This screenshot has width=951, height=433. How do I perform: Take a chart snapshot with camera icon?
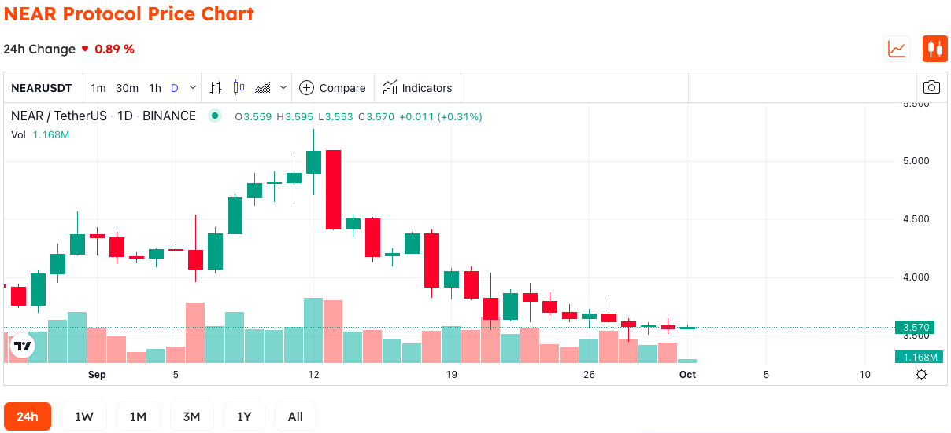931,87
